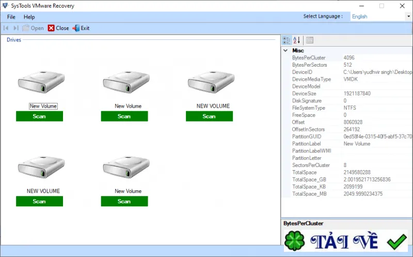The height and width of the screenshot is (257, 413).
Task: Click the NTFS file system value
Action: pyautogui.click(x=350, y=108)
